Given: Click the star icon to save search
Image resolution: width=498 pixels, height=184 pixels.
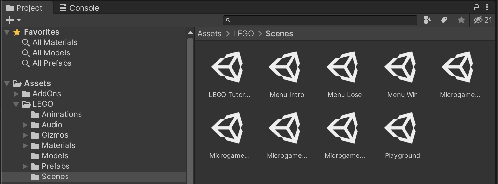Looking at the screenshot, I should [x=461, y=20].
